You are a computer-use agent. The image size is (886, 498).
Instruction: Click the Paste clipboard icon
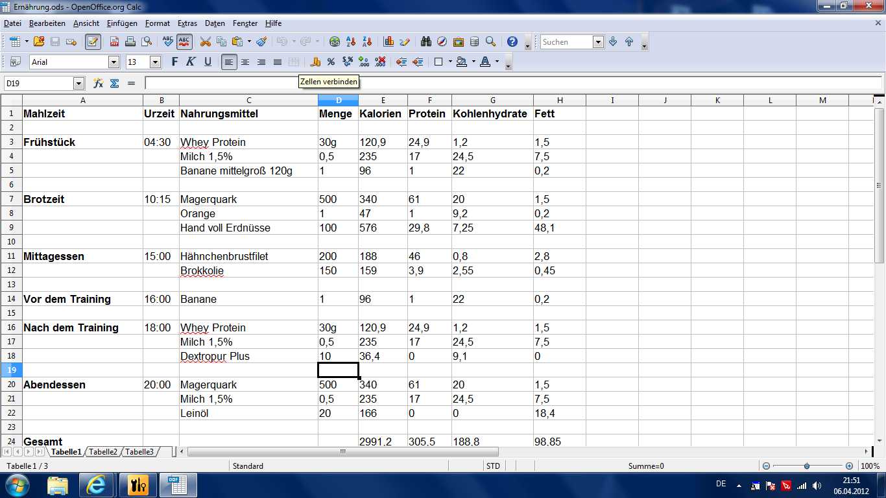pyautogui.click(x=237, y=41)
